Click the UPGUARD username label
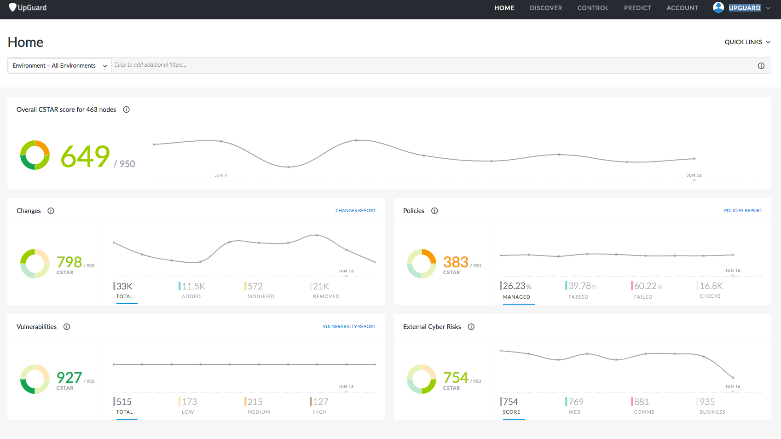Viewport: 781px width, 439px height. point(745,8)
